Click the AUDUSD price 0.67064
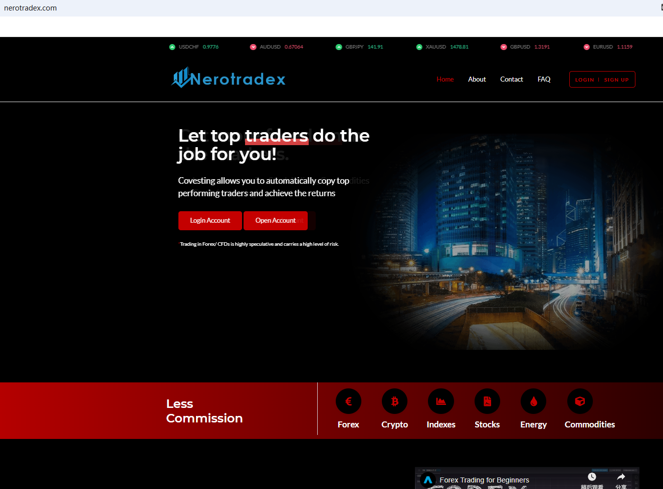The image size is (663, 489). [294, 47]
